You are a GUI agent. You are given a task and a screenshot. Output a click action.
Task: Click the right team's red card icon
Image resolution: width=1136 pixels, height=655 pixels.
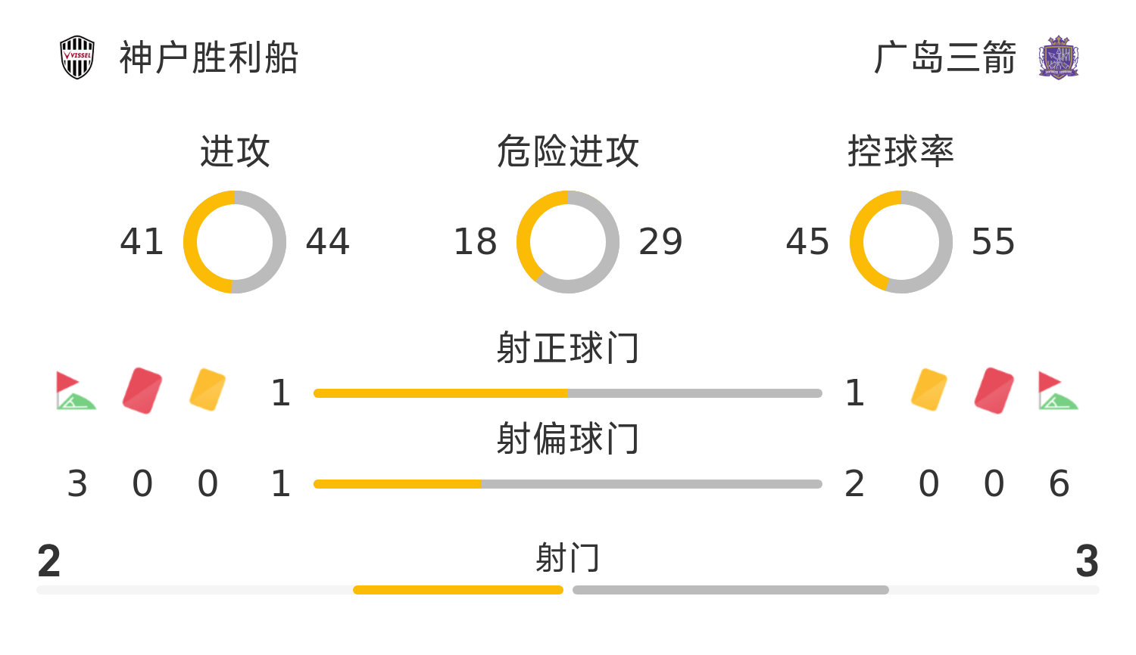tap(994, 390)
